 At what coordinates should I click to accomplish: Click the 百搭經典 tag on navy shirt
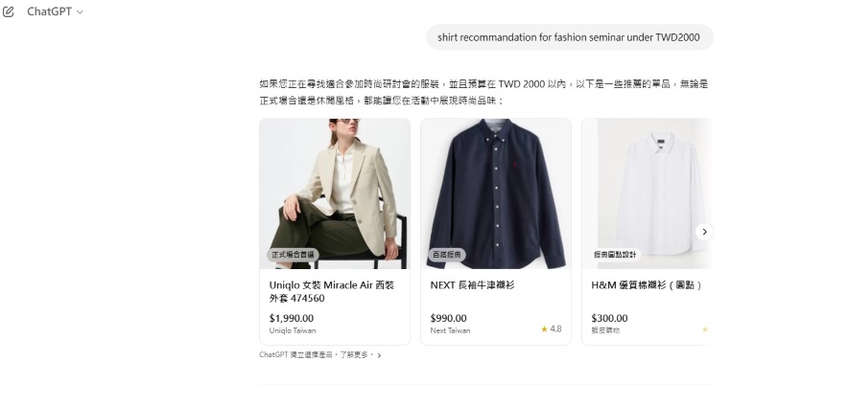point(447,255)
